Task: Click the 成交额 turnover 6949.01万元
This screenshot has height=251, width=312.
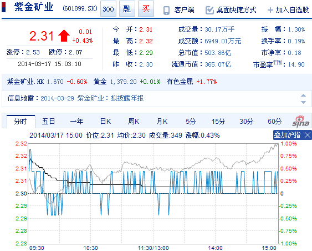Action: pyautogui.click(x=223, y=41)
